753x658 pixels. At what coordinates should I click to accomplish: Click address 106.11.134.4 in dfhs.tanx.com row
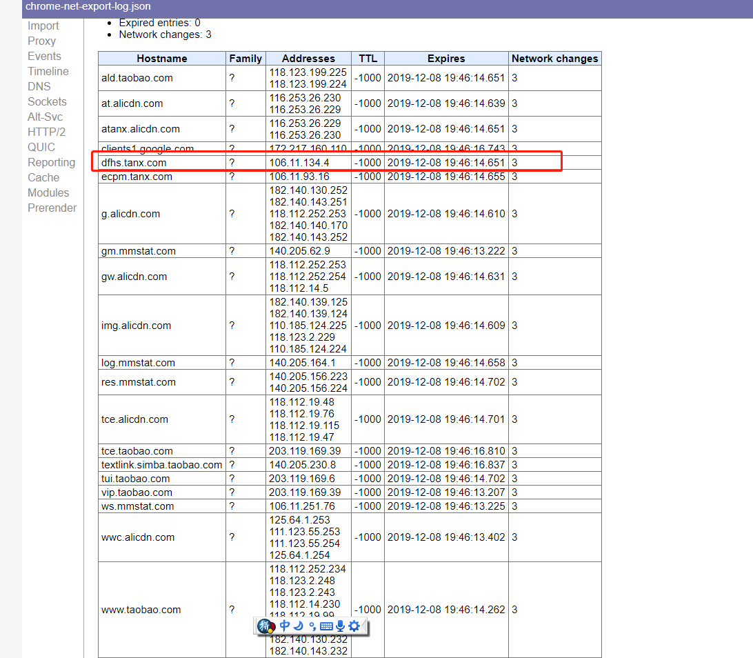pos(299,163)
